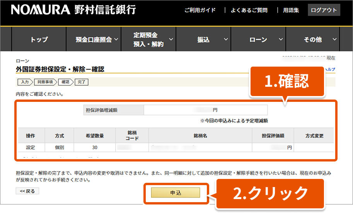Open the ご利用ガイド link

pos(200,10)
